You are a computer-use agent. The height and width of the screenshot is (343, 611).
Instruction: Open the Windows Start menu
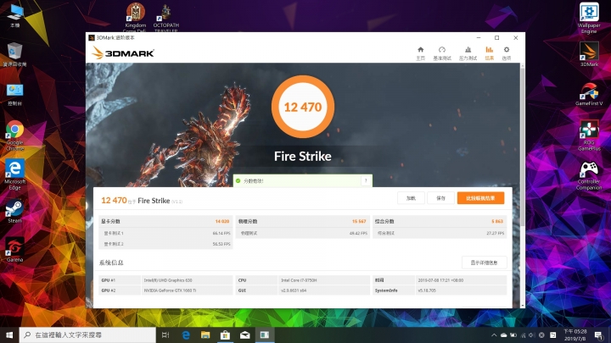click(9, 335)
